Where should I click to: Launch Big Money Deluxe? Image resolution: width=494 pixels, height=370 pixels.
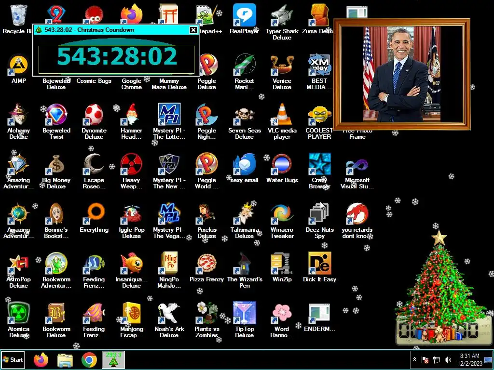(x=56, y=164)
